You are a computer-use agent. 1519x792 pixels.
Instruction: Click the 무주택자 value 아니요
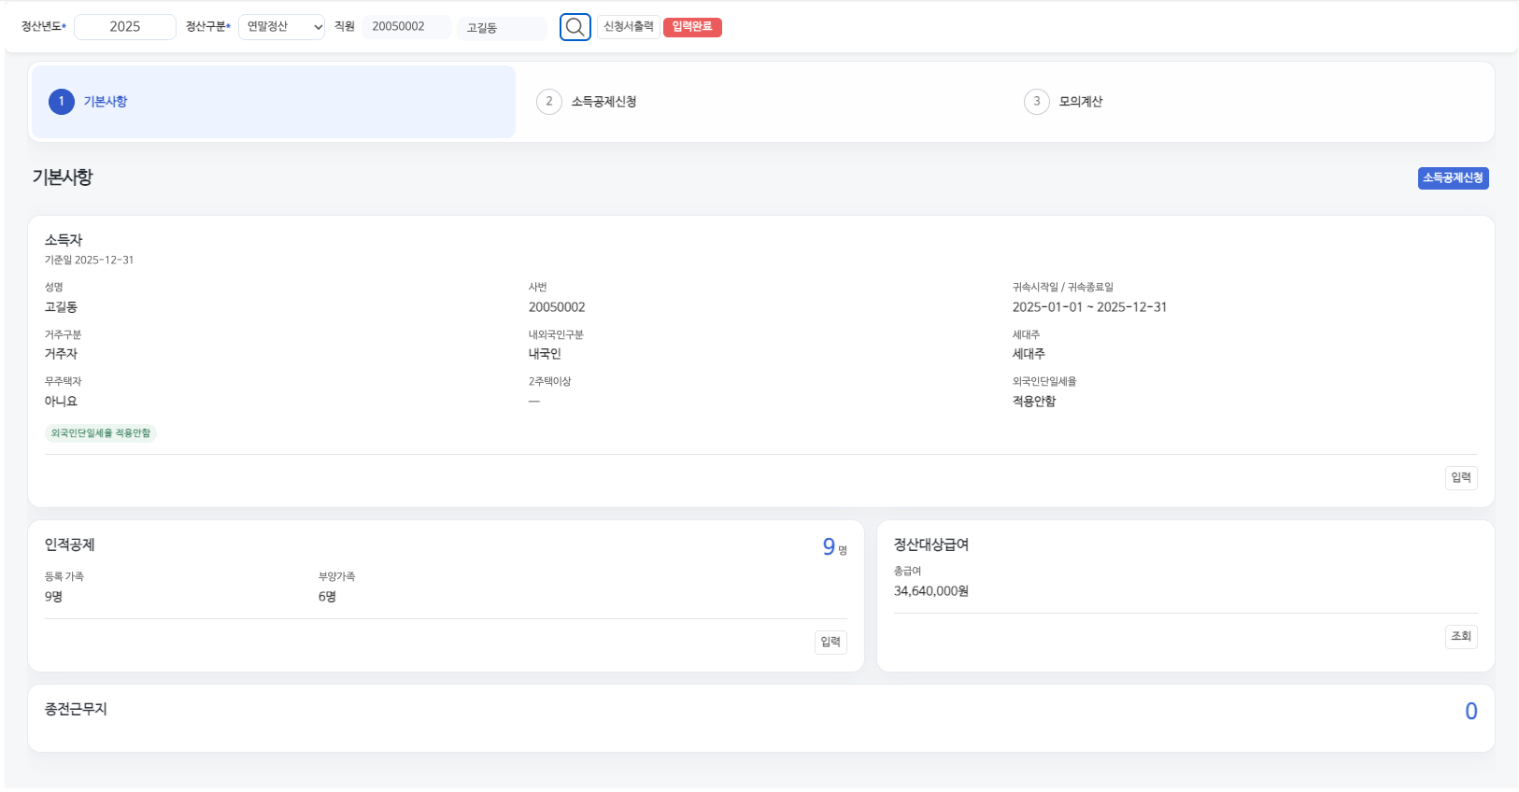(61, 402)
